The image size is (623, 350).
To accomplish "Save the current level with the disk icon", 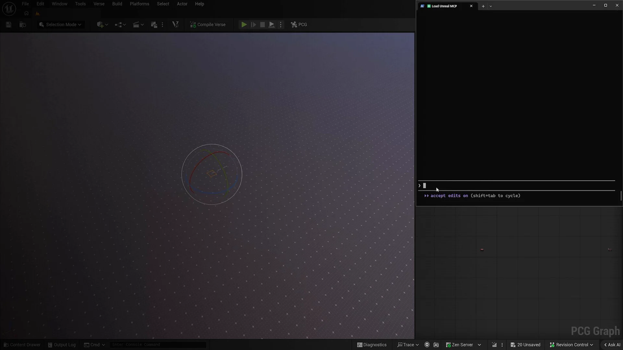I will (x=8, y=25).
